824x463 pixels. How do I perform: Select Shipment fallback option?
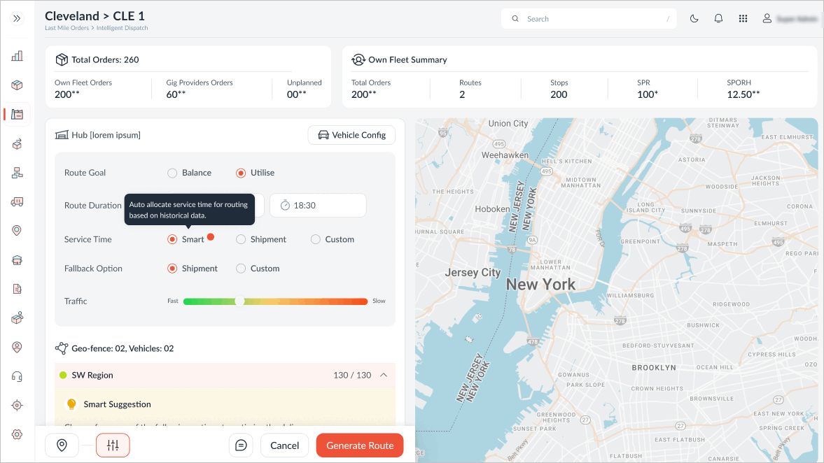point(172,269)
